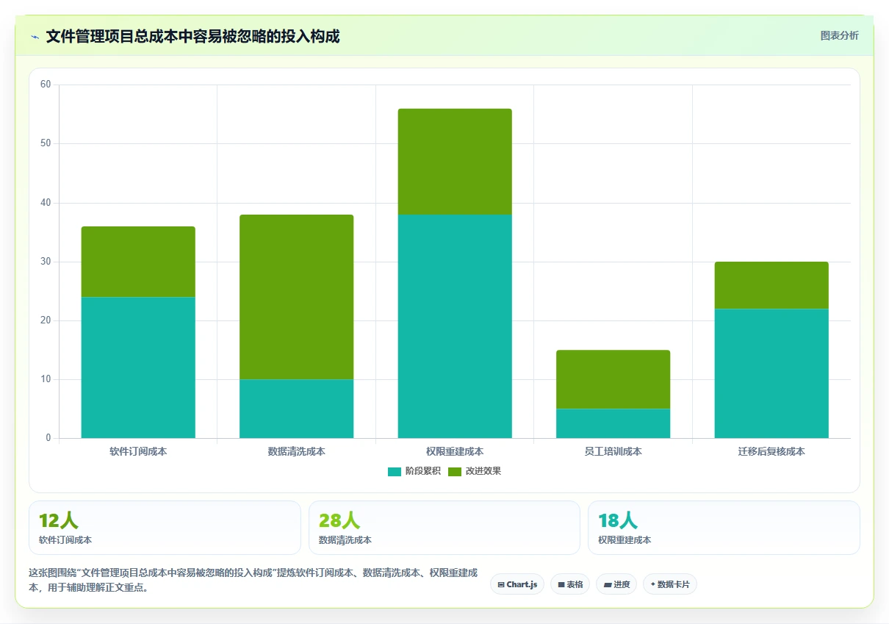
Task: Click green bar segment for 员工培训成本
Action: pos(613,379)
